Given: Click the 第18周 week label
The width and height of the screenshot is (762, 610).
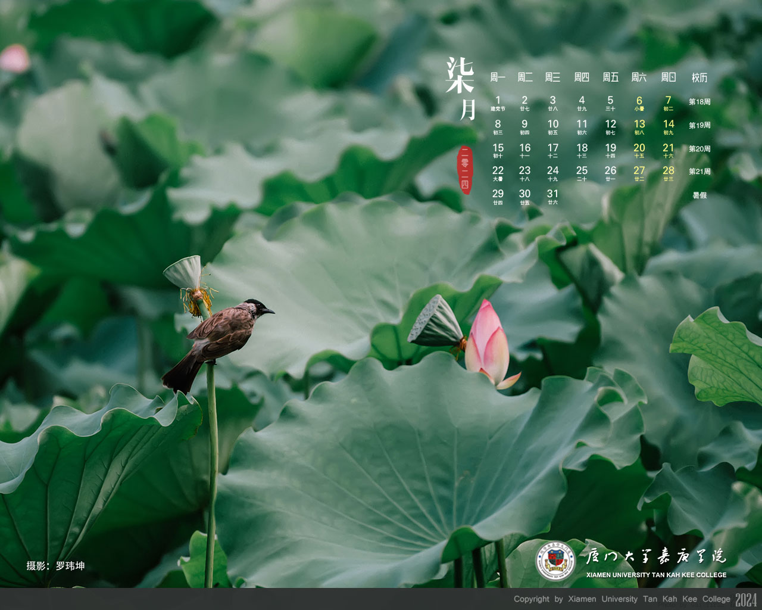Looking at the screenshot, I should 699,102.
